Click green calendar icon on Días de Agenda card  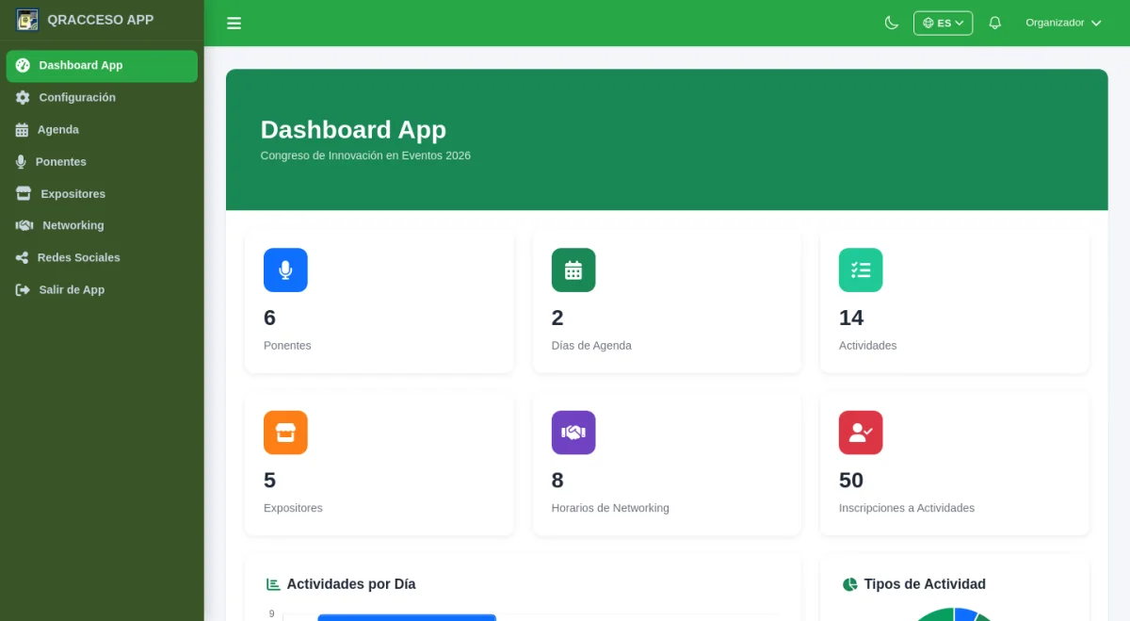[573, 270]
